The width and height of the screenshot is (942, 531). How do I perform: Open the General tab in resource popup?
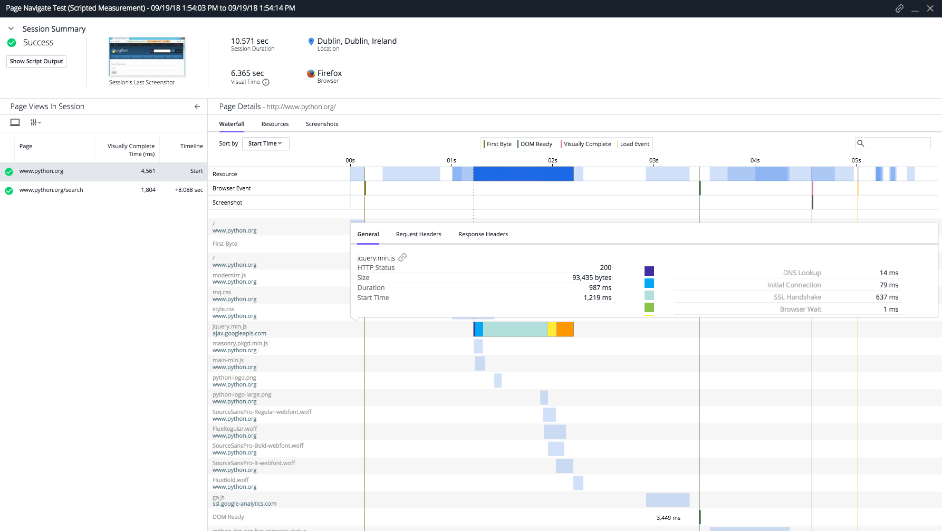tap(368, 234)
